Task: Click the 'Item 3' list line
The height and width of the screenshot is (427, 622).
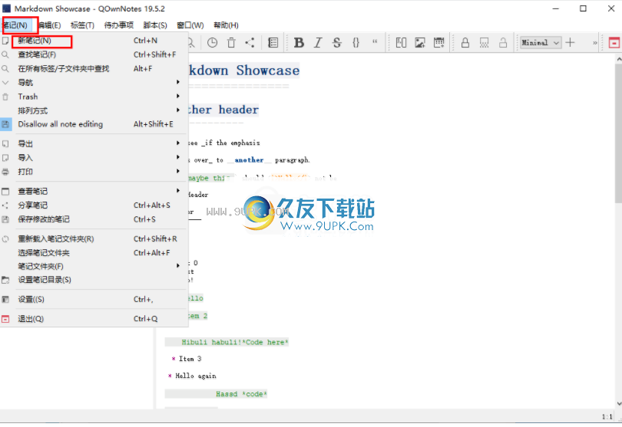Action: click(x=190, y=359)
